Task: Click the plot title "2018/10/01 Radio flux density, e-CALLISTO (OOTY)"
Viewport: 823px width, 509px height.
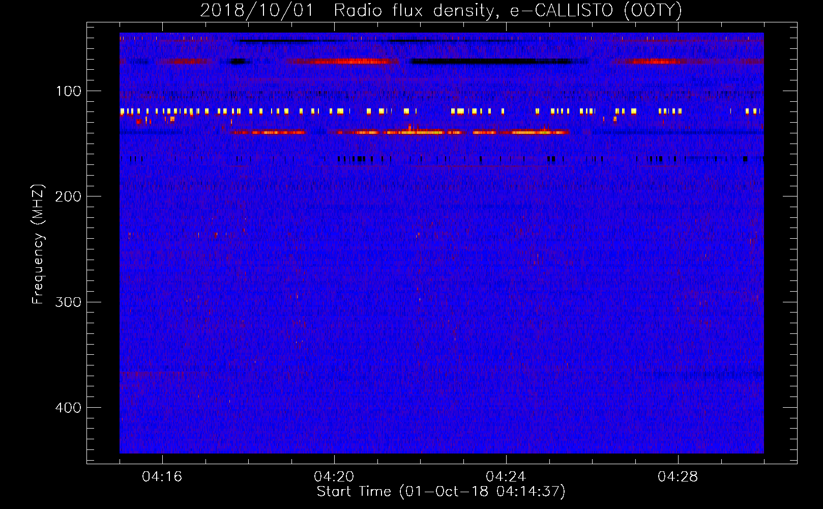Action: coord(441,10)
